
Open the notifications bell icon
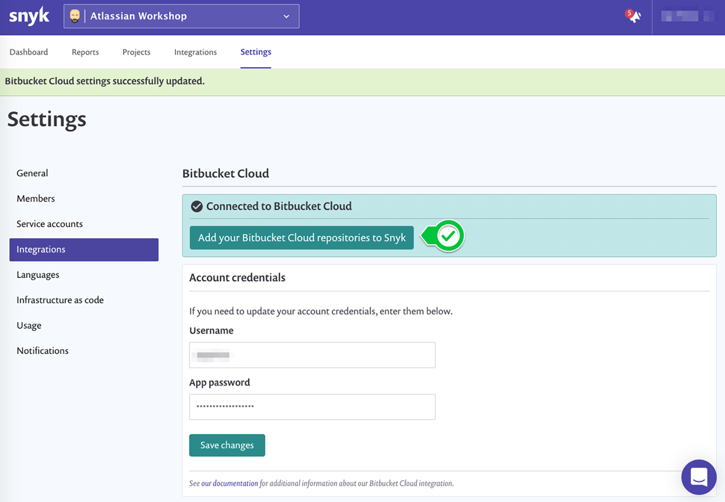(634, 16)
